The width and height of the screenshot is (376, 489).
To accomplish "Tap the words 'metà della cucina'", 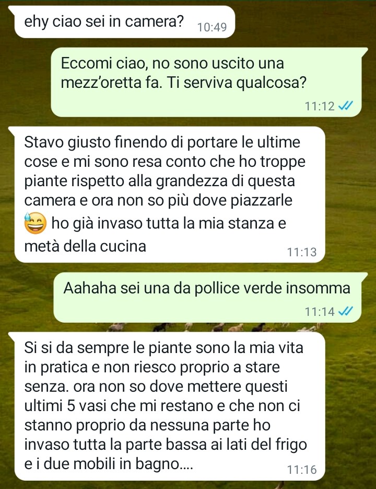I will click(85, 246).
